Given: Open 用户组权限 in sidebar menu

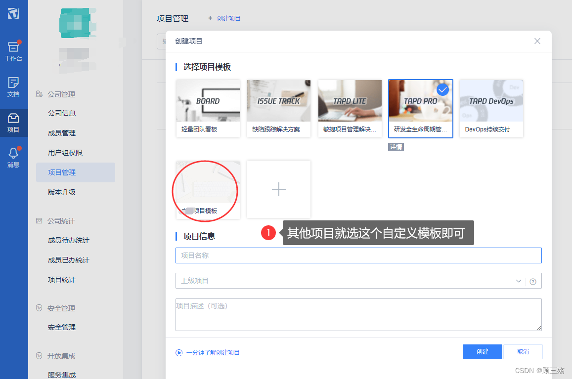Looking at the screenshot, I should click(x=65, y=153).
